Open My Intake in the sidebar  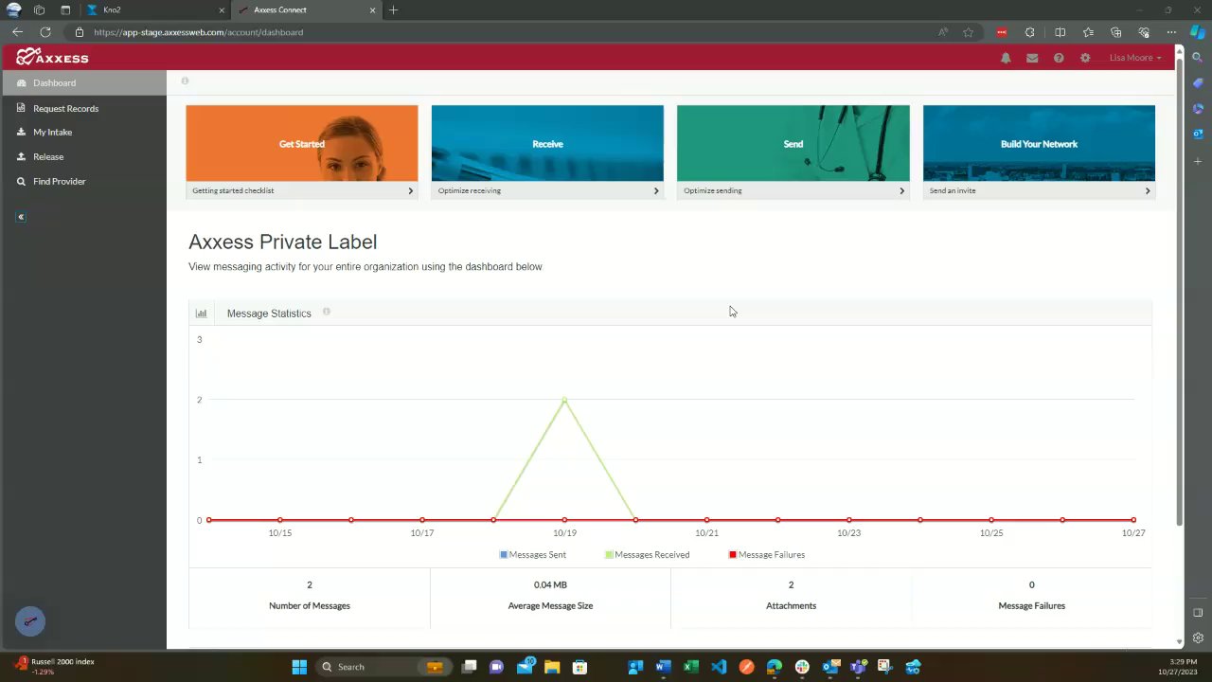point(83,132)
